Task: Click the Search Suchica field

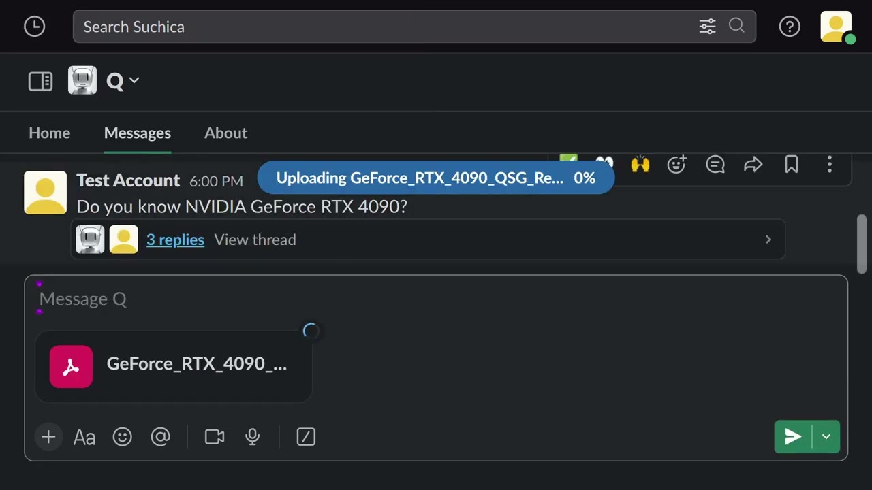Action: (381, 27)
